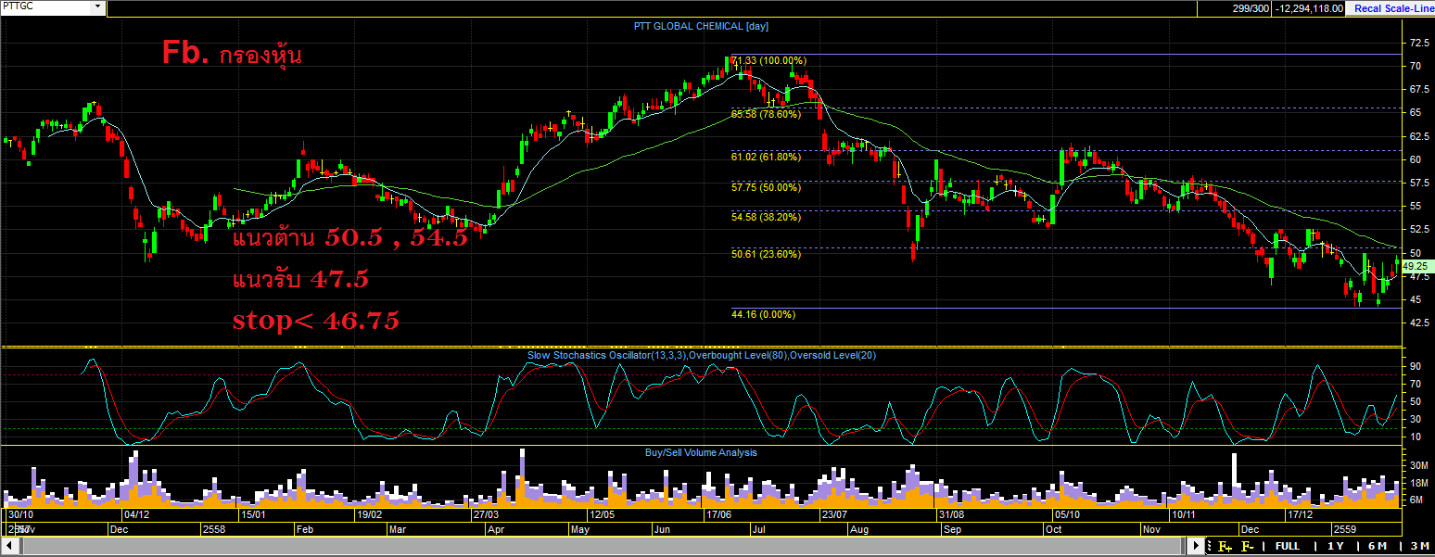The image size is (1435, 557).
Task: Click the 71.33 (100.00%) Fibonacci label
Action: pyautogui.click(x=770, y=60)
